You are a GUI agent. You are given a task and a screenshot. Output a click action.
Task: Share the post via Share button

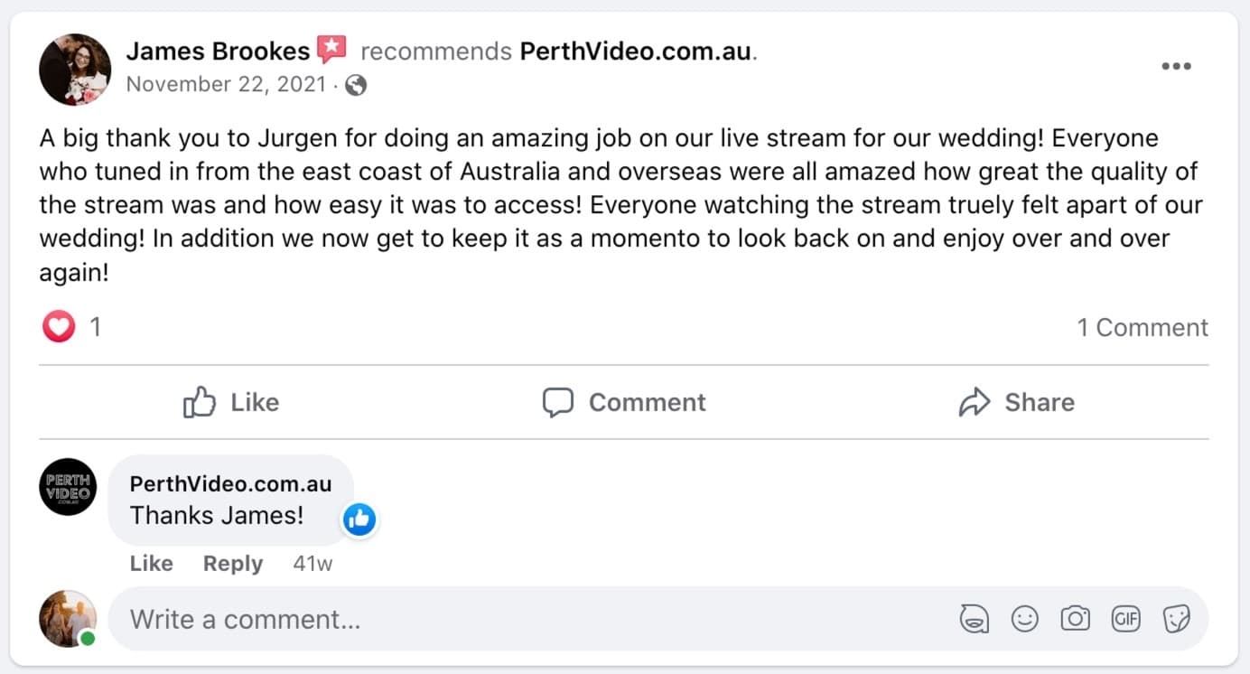[x=1016, y=402]
